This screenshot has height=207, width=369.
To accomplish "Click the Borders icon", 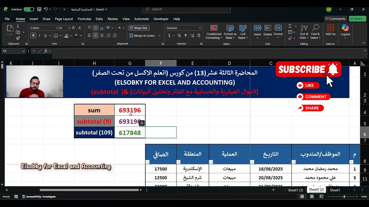I will [x=56, y=36].
